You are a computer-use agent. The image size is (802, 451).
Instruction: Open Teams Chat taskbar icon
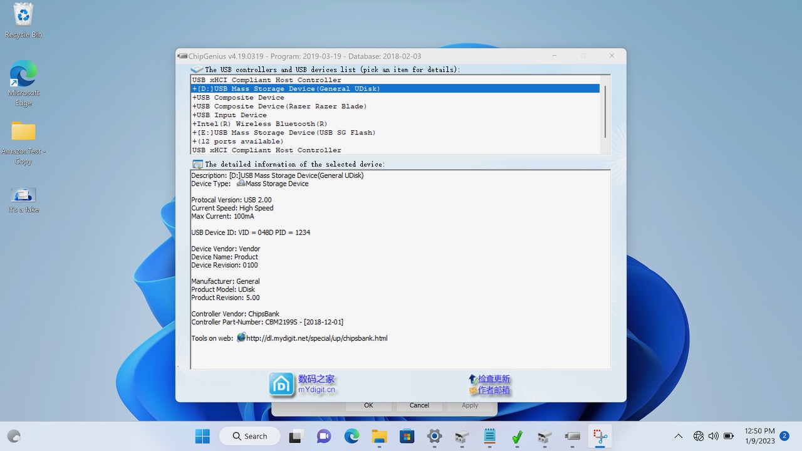coord(323,436)
